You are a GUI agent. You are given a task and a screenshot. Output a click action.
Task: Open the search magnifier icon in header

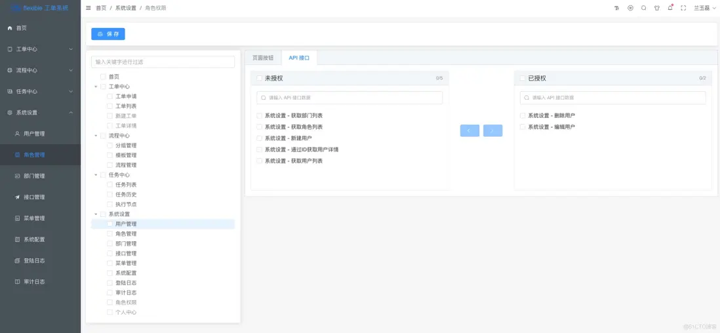[643, 8]
